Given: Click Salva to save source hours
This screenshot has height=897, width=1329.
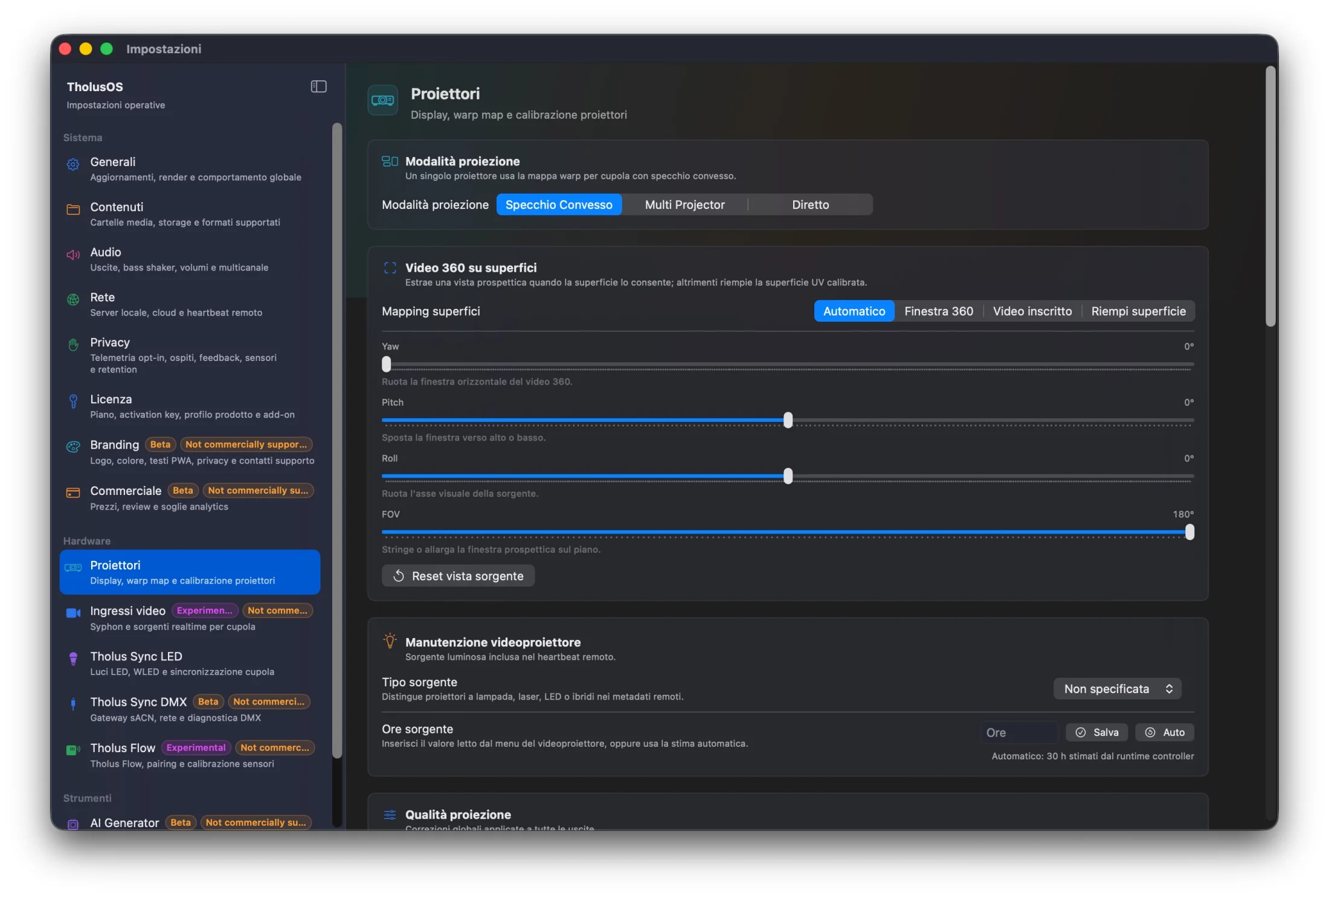Looking at the screenshot, I should pyautogui.click(x=1098, y=732).
